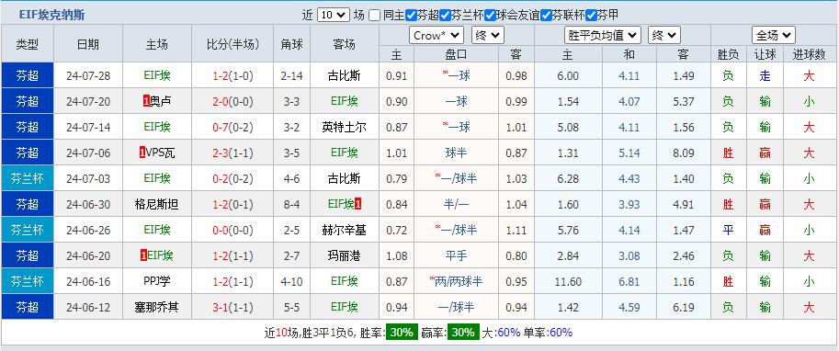Screen dimensions: 839x351
Task: Click the 单率:60% summary value
Action: point(548,333)
